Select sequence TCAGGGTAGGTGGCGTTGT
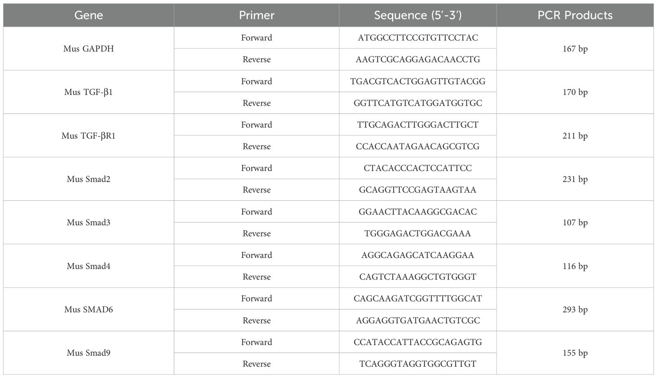The width and height of the screenshot is (657, 378). point(418,364)
